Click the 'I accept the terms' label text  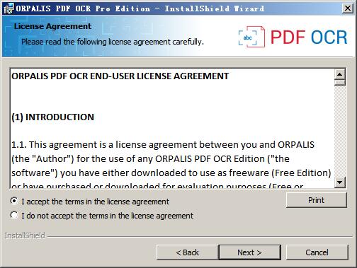pos(96,202)
